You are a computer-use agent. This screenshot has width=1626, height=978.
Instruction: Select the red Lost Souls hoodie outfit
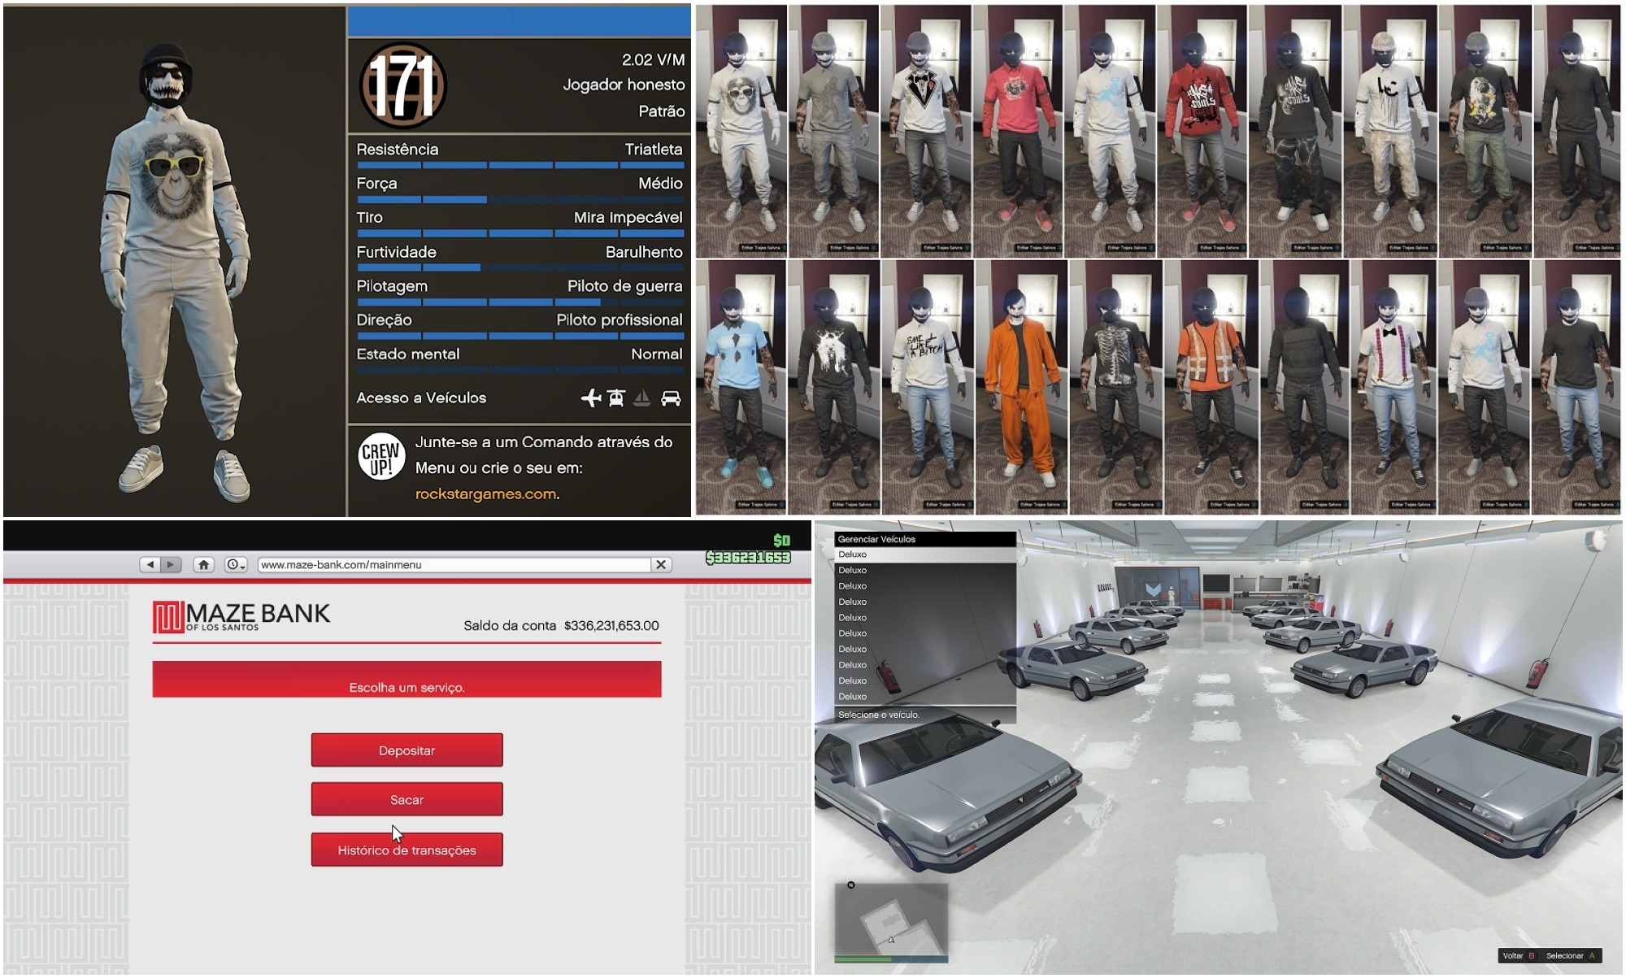tap(1202, 131)
